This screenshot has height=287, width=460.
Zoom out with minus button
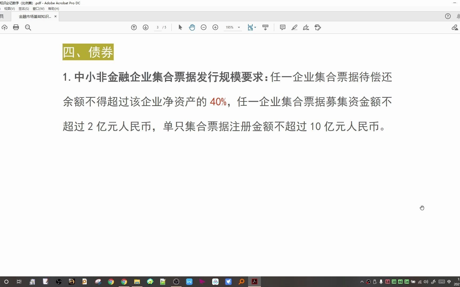pos(204,27)
